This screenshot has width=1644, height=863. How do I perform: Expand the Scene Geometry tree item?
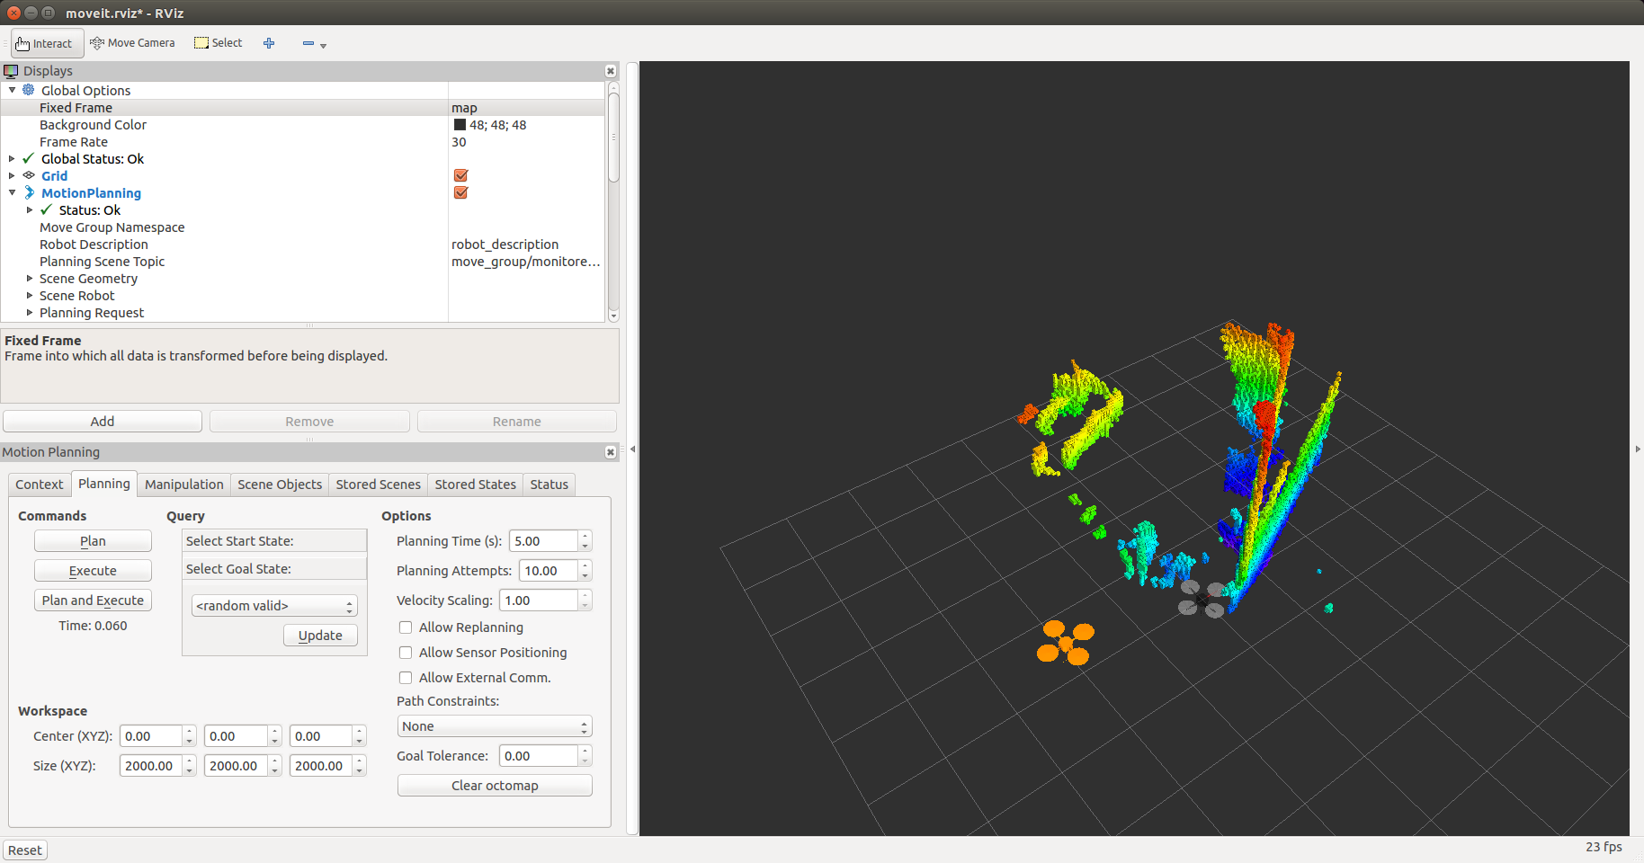pyautogui.click(x=30, y=279)
